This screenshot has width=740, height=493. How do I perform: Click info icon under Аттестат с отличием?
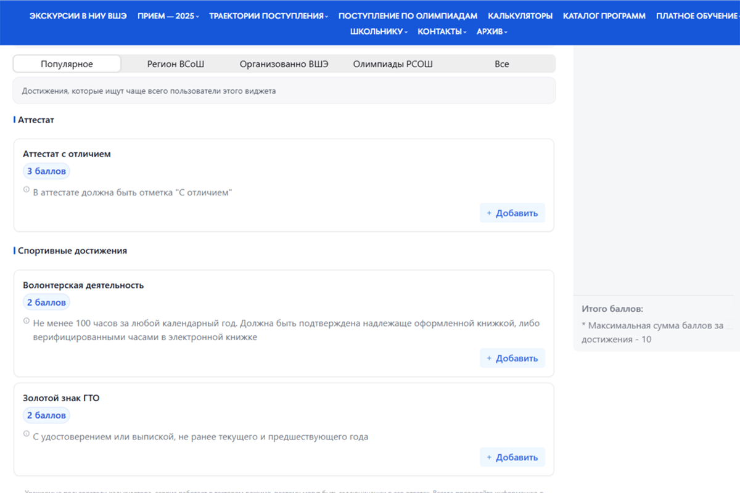point(27,190)
